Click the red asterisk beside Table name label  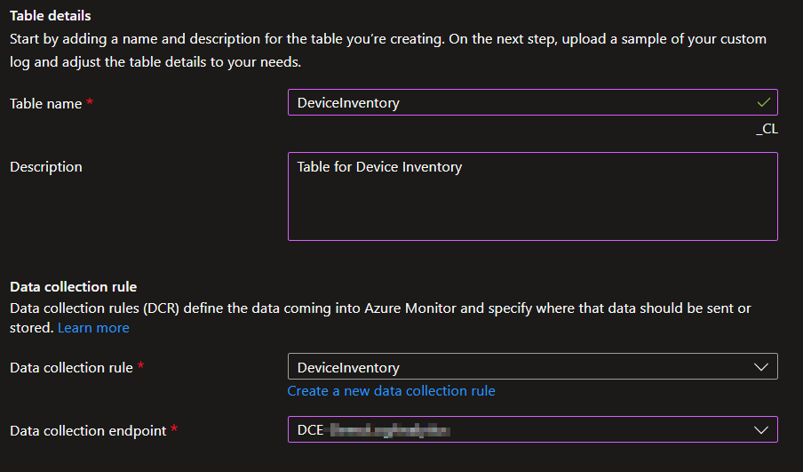click(90, 103)
